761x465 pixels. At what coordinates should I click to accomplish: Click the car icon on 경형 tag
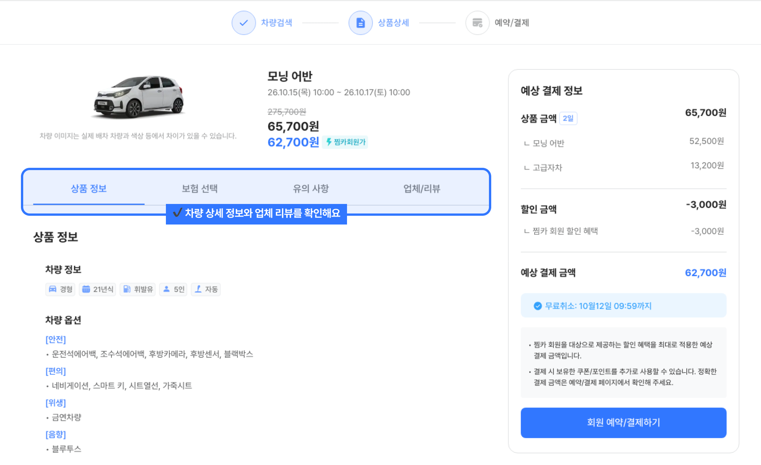[53, 289]
